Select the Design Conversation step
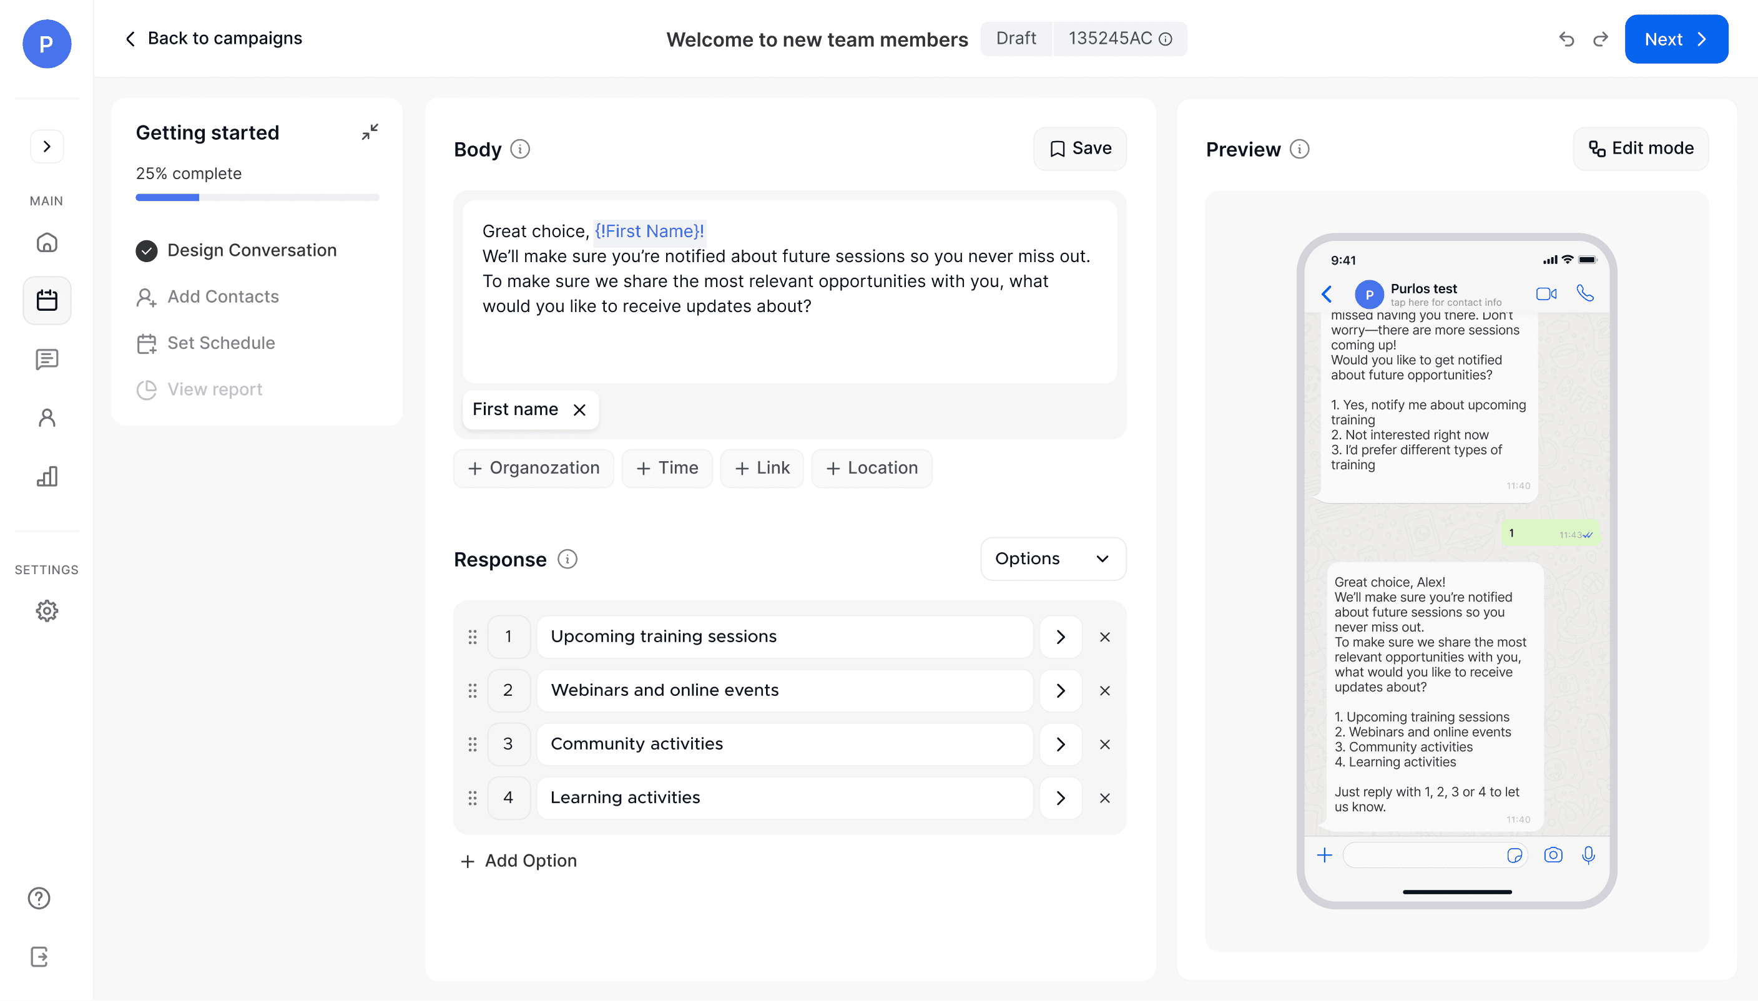The height and width of the screenshot is (1001, 1758). pos(237,250)
